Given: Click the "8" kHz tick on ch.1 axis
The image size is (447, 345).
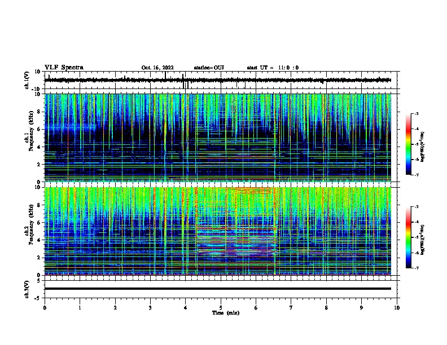Looking at the screenshot, I should [40, 112].
